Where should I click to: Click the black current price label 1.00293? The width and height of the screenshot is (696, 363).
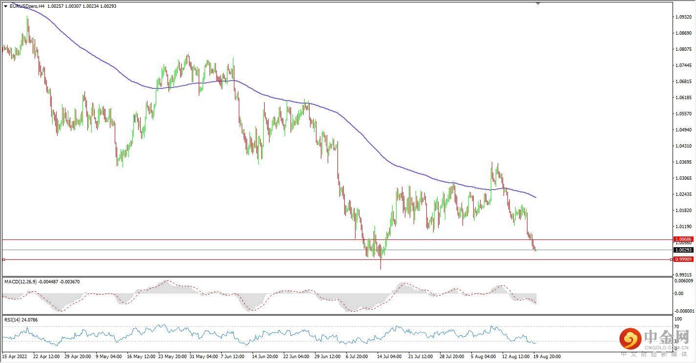[x=682, y=250]
